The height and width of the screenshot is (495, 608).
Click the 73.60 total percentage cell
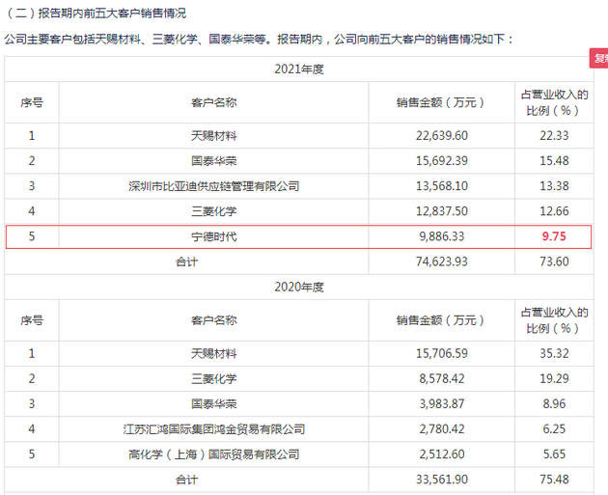pos(554,261)
